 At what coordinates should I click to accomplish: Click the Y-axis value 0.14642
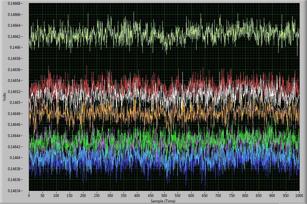tap(14, 147)
